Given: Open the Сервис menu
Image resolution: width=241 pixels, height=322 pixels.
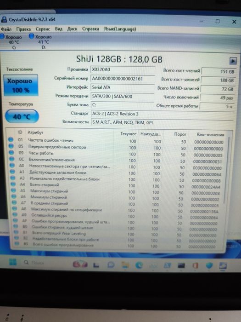Looking at the screenshot, I should pos(43,29).
